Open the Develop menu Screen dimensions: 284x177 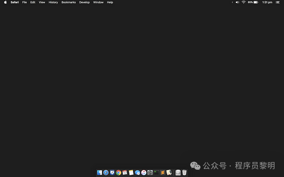pyautogui.click(x=84, y=2)
